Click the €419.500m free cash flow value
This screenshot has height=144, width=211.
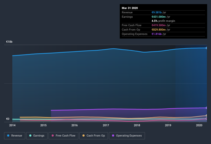[159, 25]
